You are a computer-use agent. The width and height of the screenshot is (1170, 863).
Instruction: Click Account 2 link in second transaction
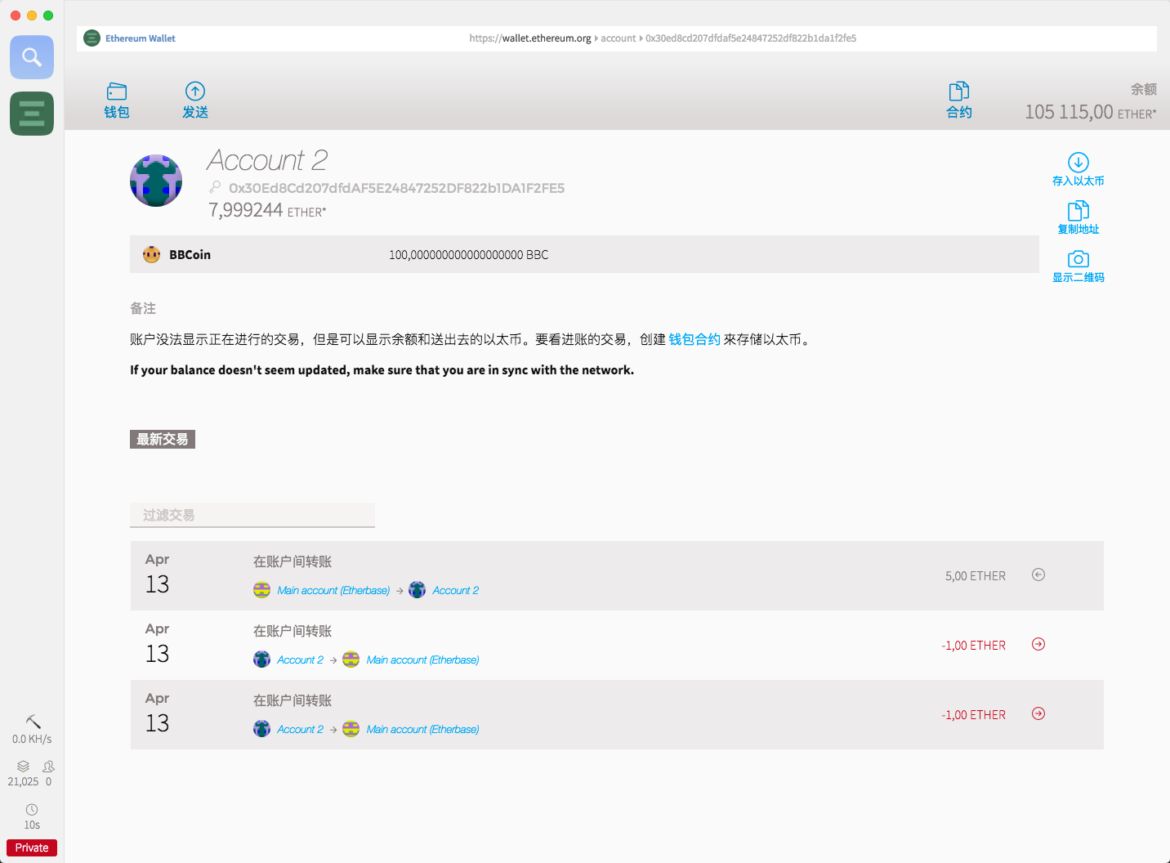click(x=300, y=660)
